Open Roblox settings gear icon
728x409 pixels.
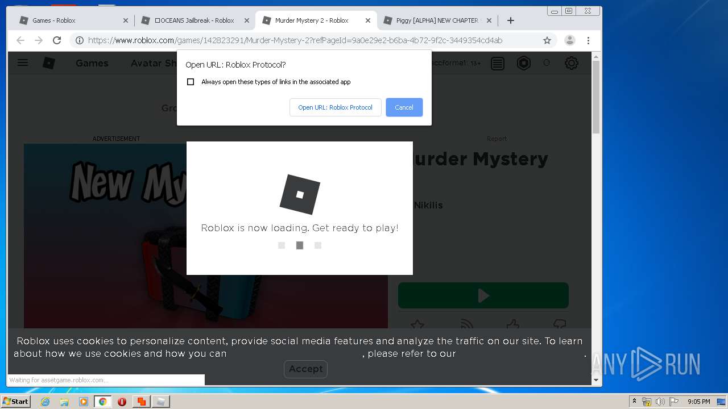click(x=572, y=63)
